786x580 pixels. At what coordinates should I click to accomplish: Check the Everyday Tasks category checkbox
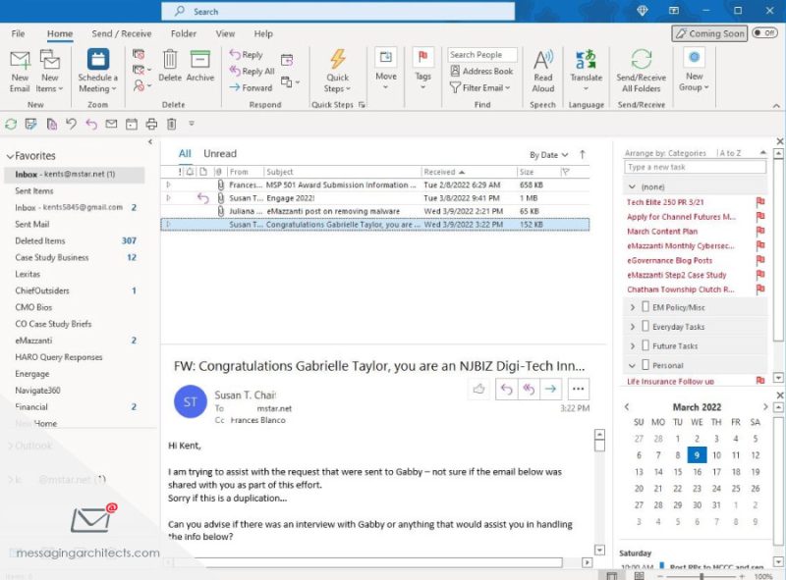click(646, 327)
